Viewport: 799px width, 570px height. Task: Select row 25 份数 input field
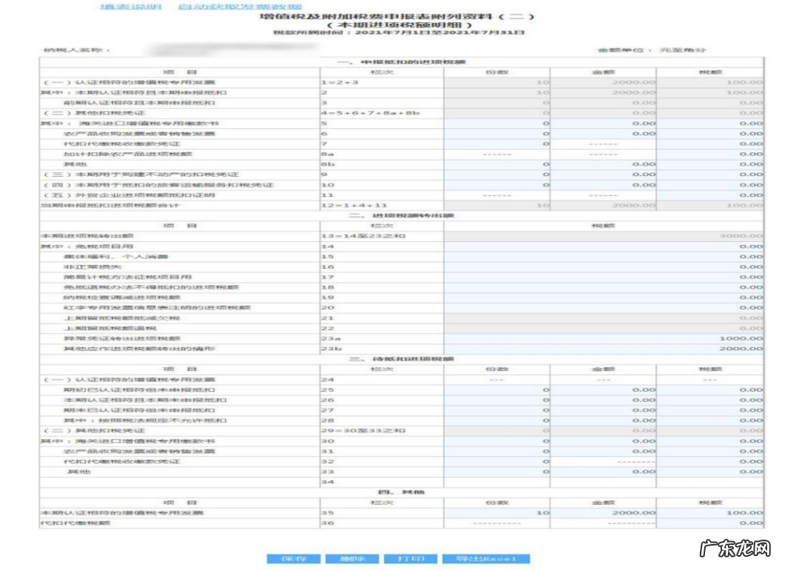coord(497,389)
